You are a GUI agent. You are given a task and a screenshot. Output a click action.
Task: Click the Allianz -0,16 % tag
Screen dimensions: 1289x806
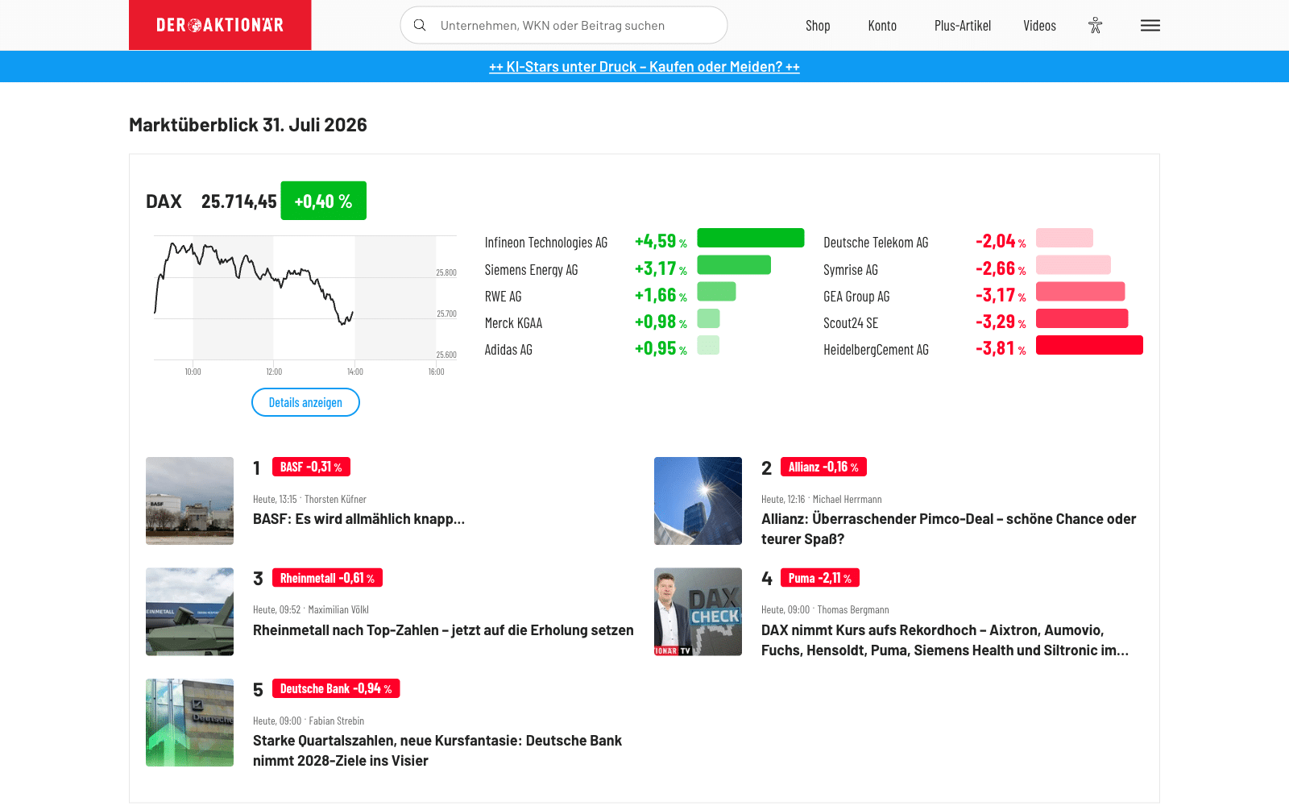(x=823, y=467)
